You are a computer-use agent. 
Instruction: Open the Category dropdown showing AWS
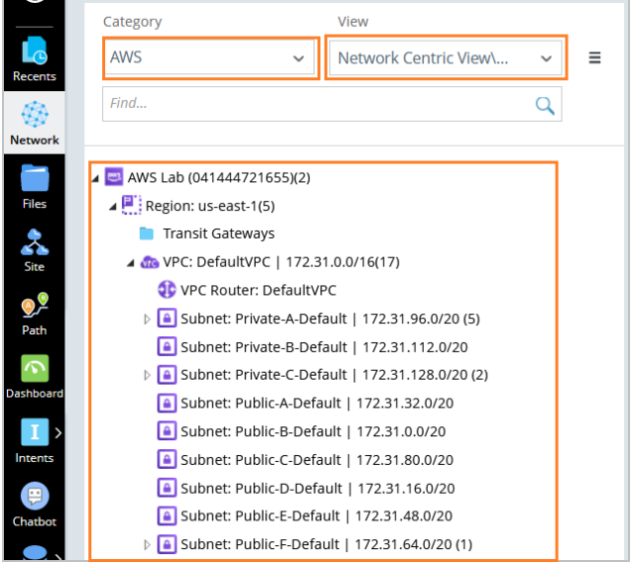[x=210, y=58]
